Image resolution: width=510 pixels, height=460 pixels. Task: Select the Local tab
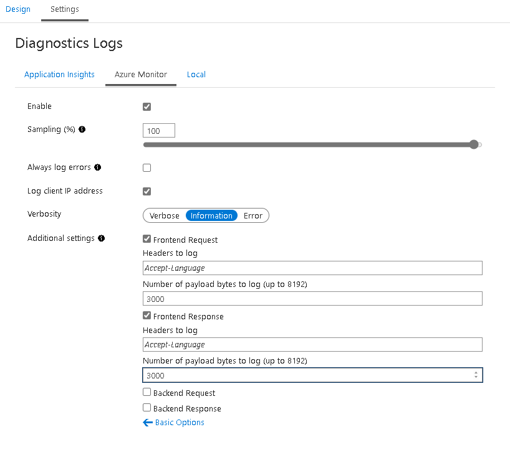point(196,74)
